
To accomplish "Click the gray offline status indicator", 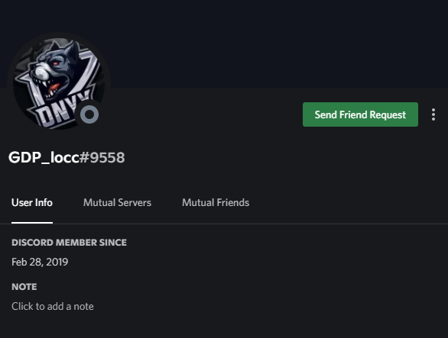I will point(89,114).
